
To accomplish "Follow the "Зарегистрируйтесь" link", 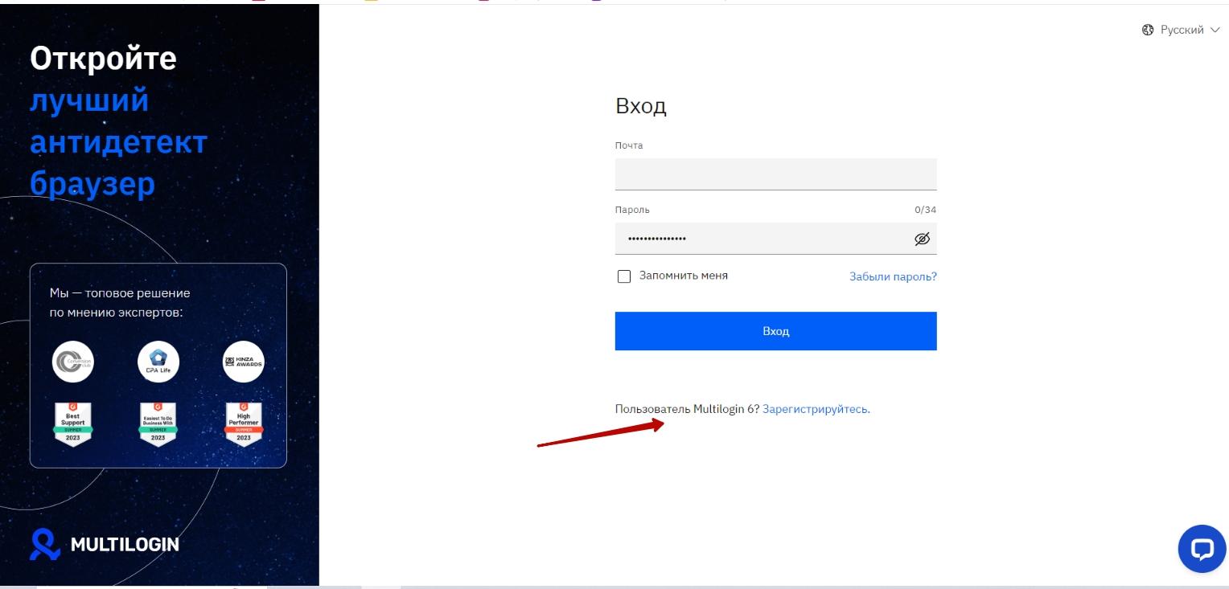I will pyautogui.click(x=816, y=409).
